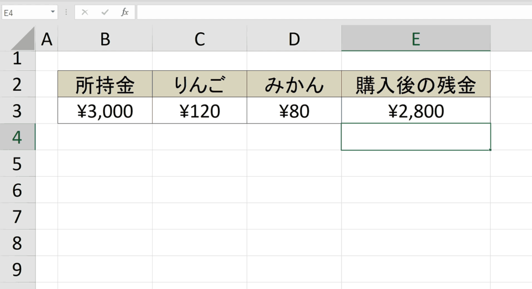532x289 pixels.
Task: Click the Insert Function fx icon
Action: (x=125, y=12)
